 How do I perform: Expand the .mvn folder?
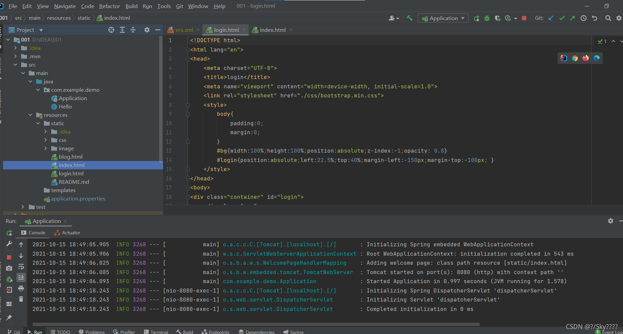coord(15,56)
